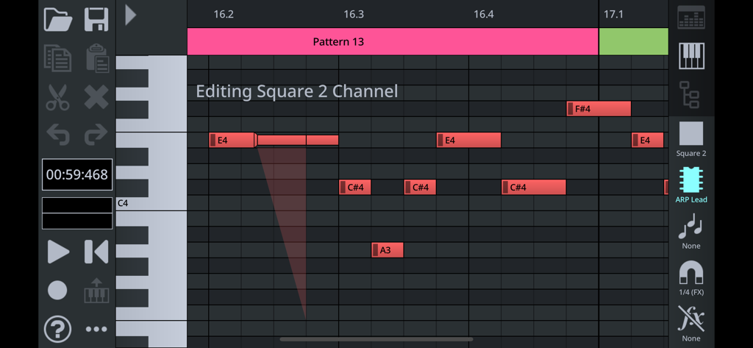Screen dimensions: 753x348
Task: Click the upper black level meter under the timer
Action: tap(76, 205)
